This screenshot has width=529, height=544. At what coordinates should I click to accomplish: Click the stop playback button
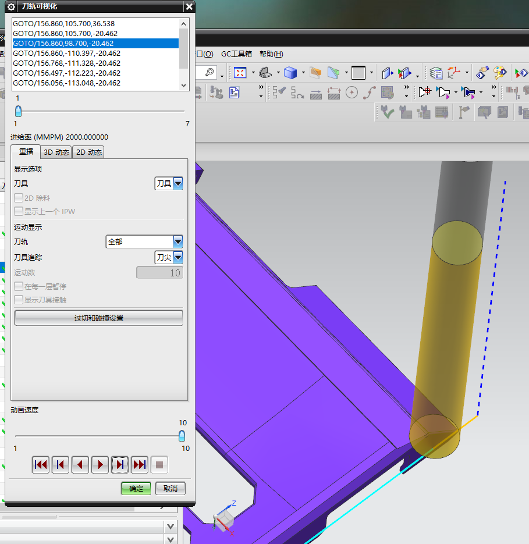pos(159,464)
